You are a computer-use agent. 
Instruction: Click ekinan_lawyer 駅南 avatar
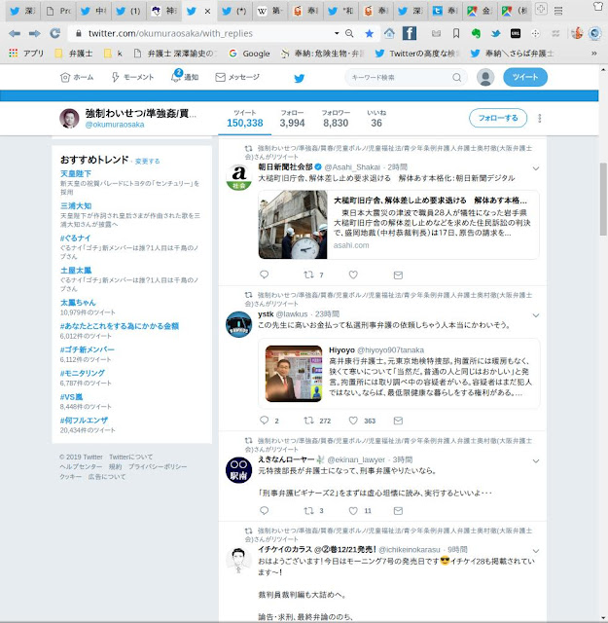coord(238,470)
